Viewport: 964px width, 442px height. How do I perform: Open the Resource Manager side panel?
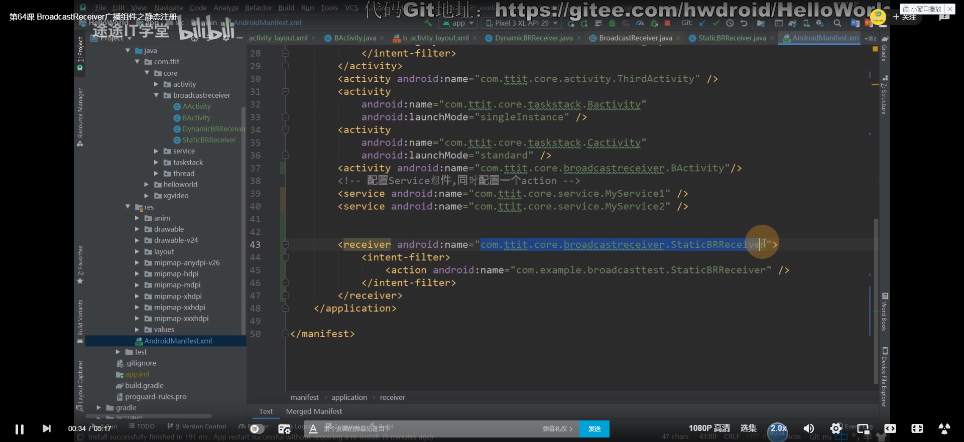[80, 117]
